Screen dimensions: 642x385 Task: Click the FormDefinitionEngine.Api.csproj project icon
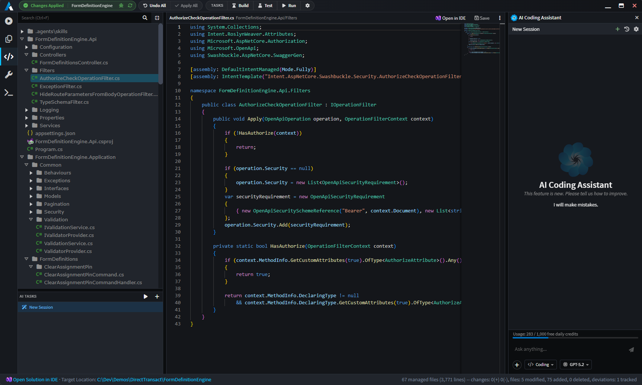(30, 141)
